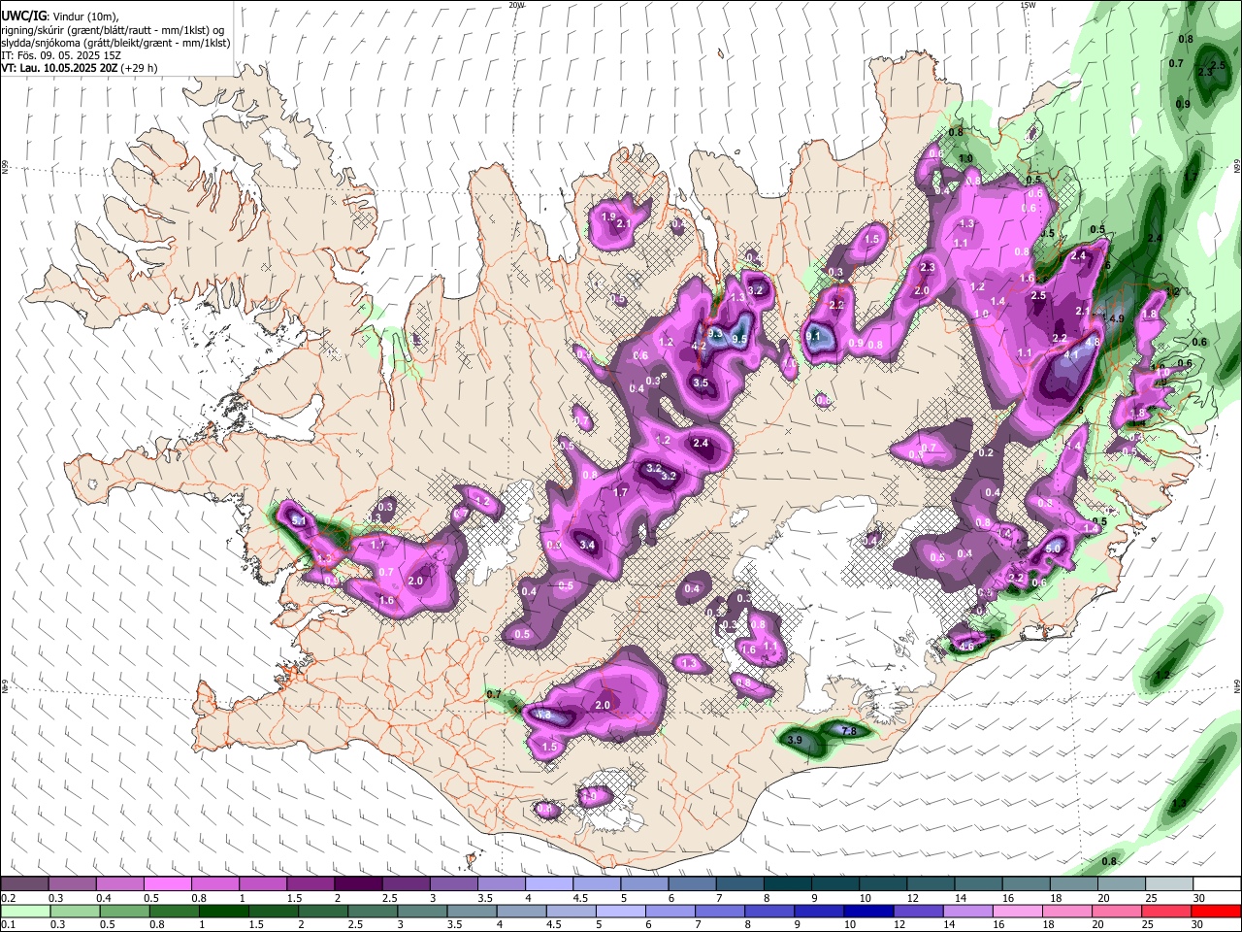Click the 5 swatch in the rain legend
1242x932 pixels.
pos(620,911)
